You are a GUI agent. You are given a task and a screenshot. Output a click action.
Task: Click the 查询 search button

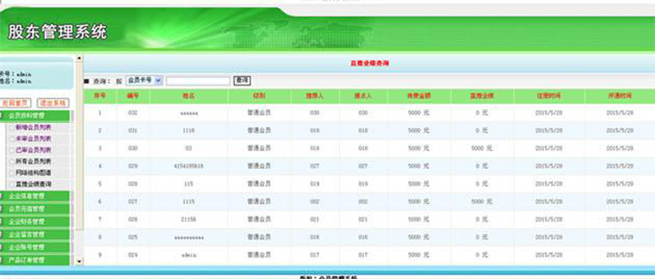coord(242,80)
